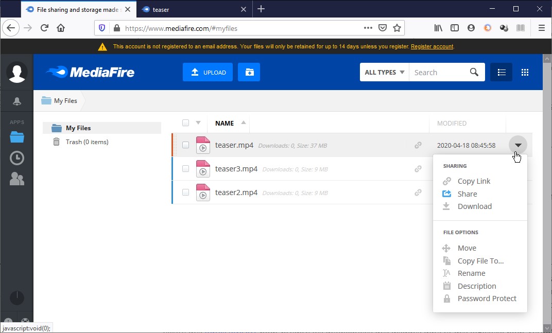552x333 pixels.
Task: Switch to grid view layout
Action: 525,73
